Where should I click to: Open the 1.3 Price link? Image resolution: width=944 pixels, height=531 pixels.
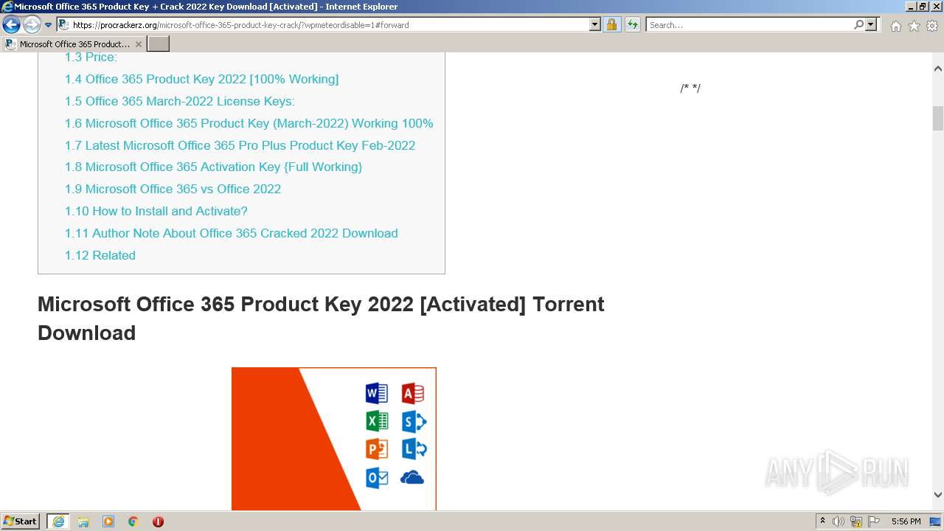click(x=91, y=57)
